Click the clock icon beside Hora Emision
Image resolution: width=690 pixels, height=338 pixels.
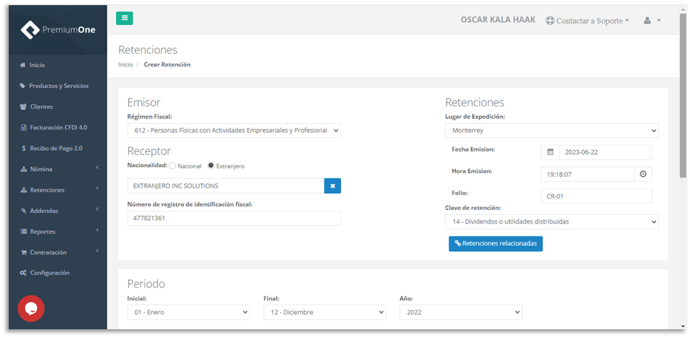[x=643, y=174]
